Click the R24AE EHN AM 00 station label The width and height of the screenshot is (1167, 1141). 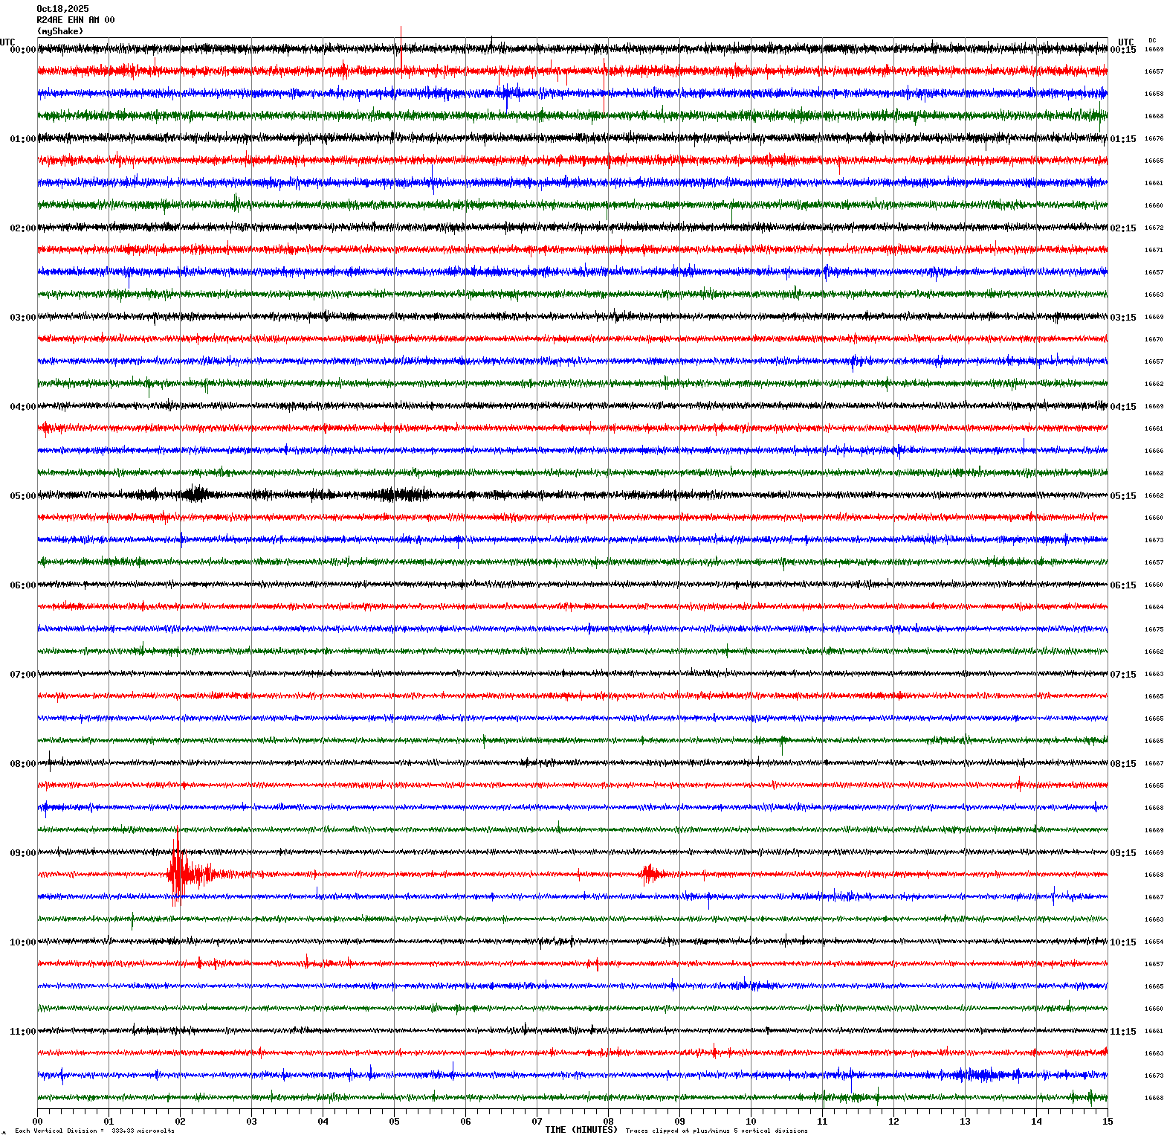tap(76, 20)
